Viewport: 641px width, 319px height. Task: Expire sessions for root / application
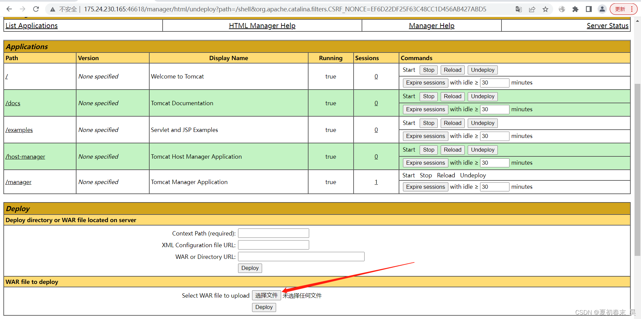425,83
